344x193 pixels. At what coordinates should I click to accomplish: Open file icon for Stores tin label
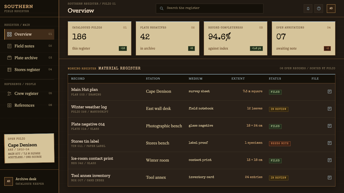(329, 143)
